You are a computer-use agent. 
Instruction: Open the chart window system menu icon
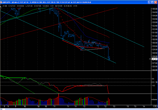1,2
